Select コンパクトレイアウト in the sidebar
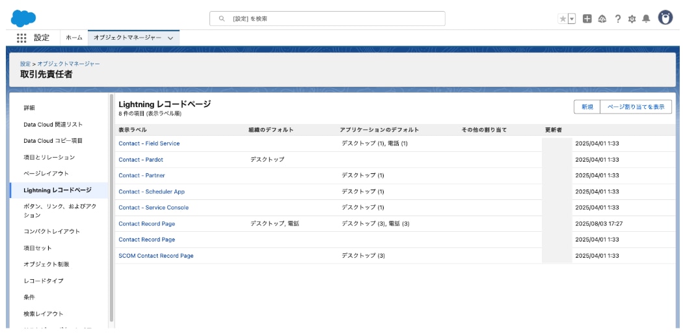Viewport: 683px width, 335px height. 52,231
